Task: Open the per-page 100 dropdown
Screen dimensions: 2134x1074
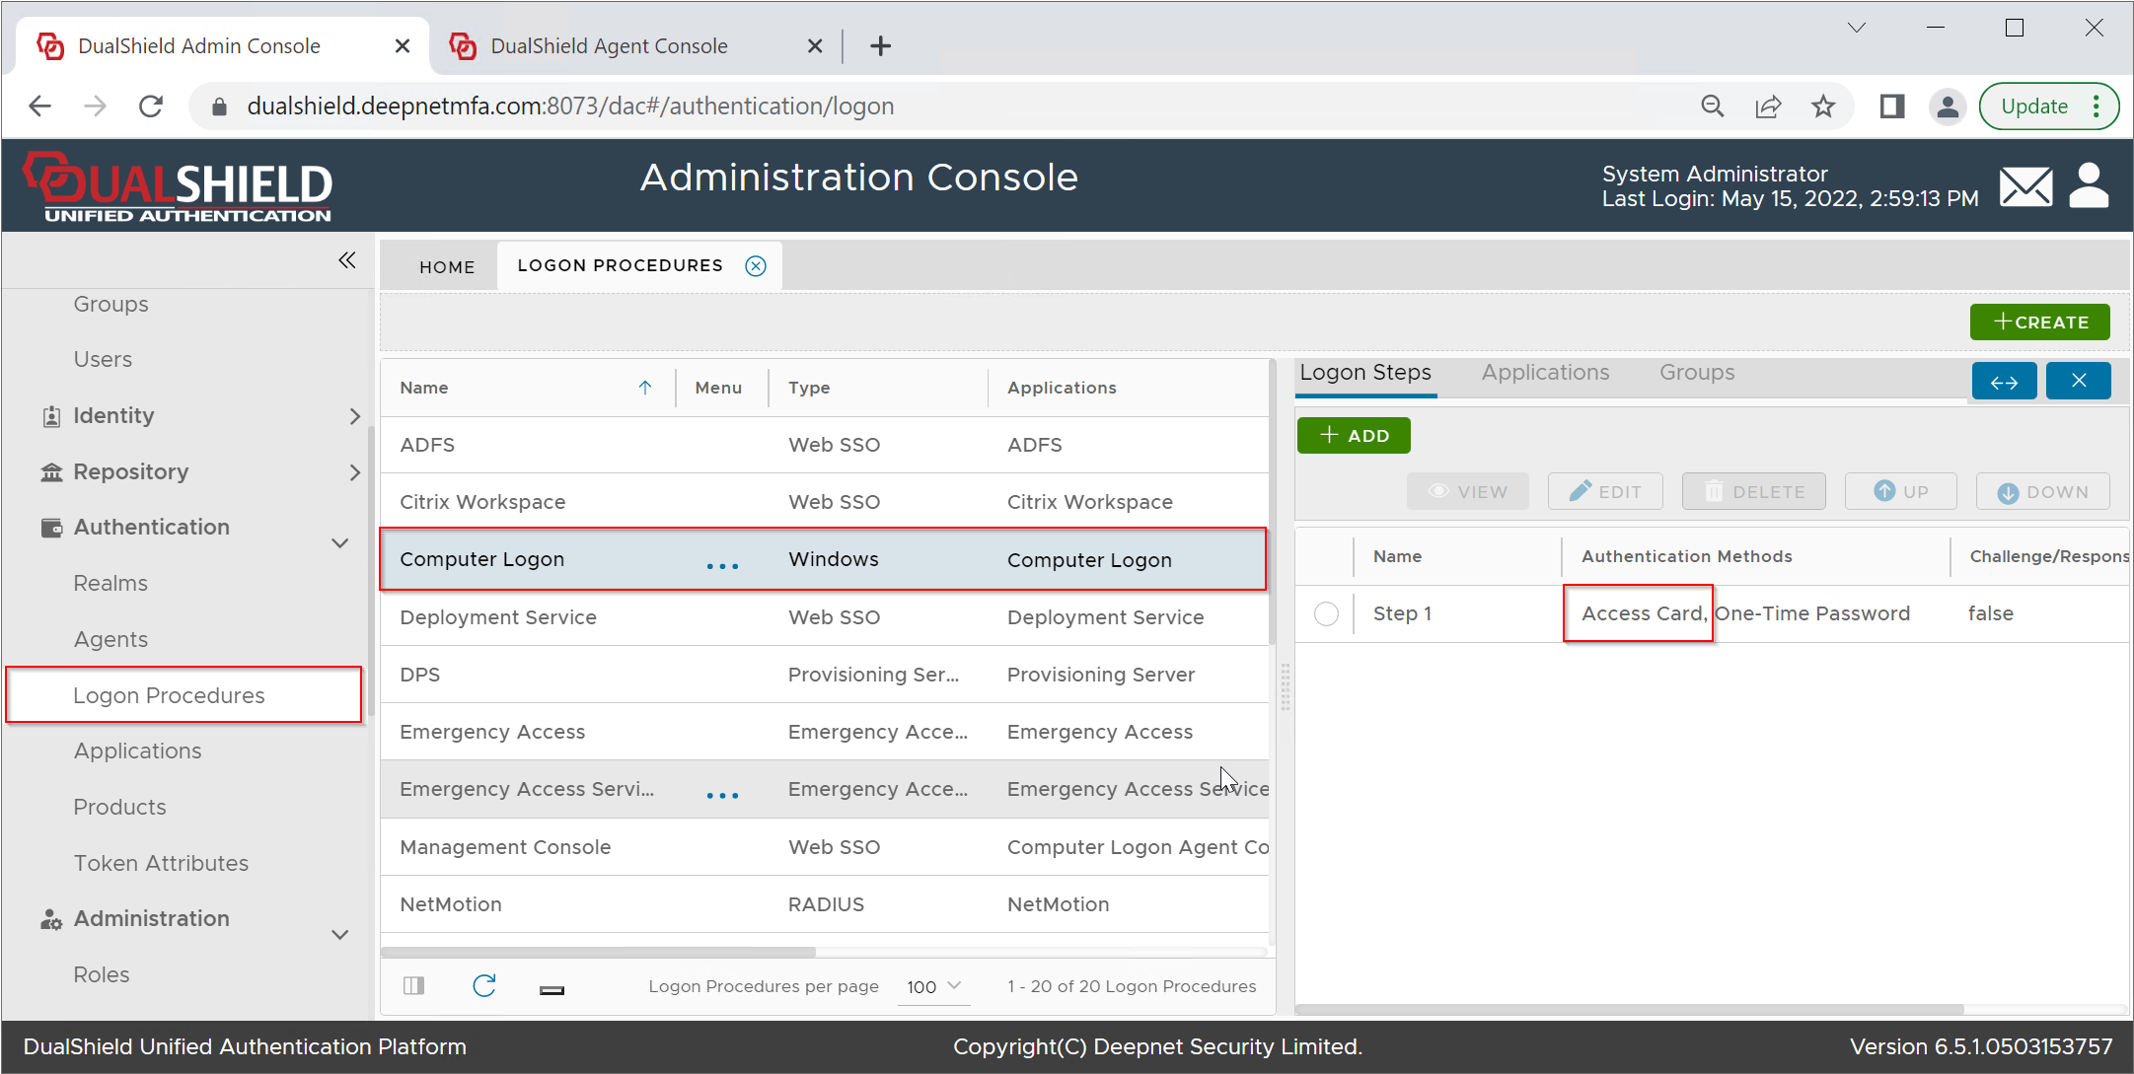Action: (932, 986)
